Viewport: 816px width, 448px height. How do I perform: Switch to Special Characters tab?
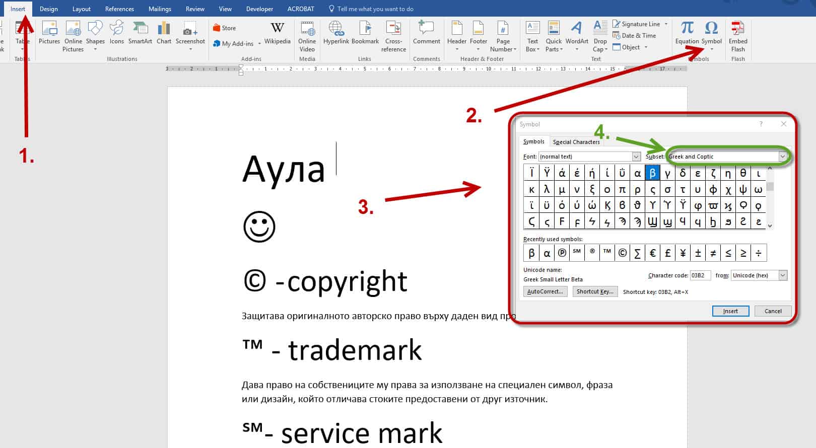[576, 142]
